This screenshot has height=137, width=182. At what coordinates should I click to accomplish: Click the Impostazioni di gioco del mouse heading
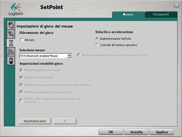[45, 26]
